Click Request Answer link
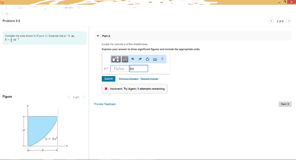This screenshot has height=160, width=296. coord(149,79)
